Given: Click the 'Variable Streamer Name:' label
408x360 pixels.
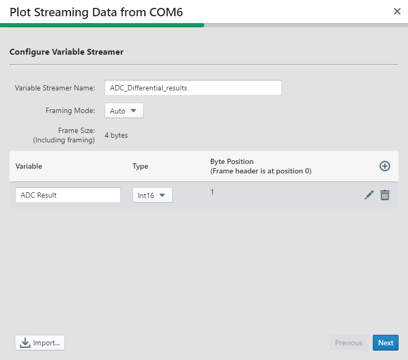Looking at the screenshot, I should (55, 88).
